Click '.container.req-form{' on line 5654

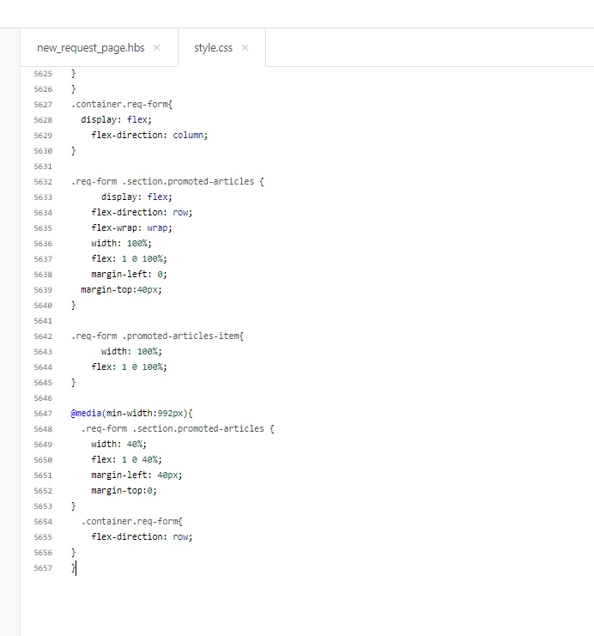pos(132,521)
